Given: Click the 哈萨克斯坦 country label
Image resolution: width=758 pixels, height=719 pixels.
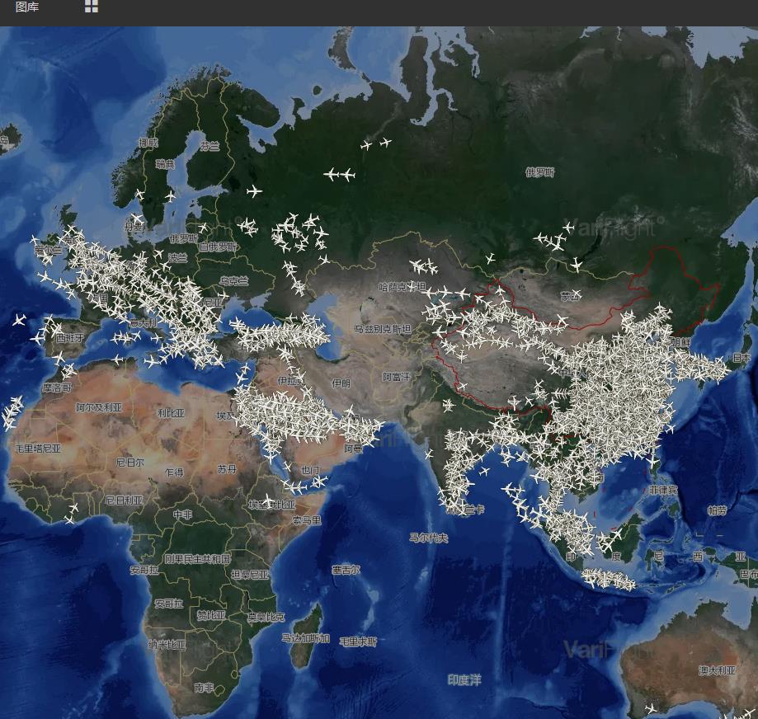Looking at the screenshot, I should [403, 287].
